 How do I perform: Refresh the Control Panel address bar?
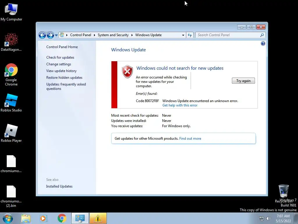tap(190, 35)
